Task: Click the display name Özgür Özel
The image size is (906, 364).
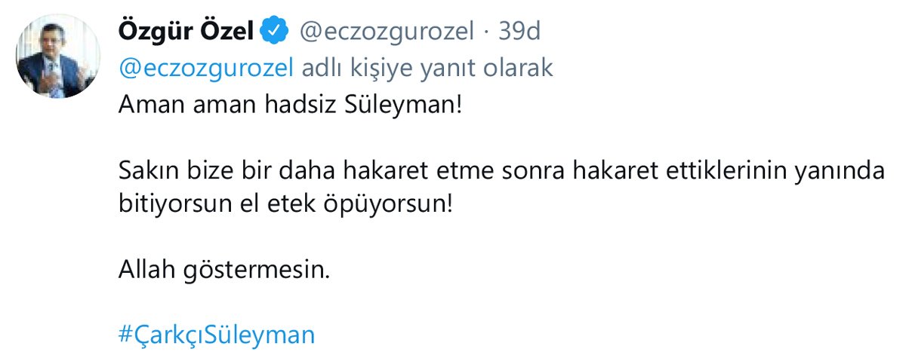Action: click(186, 32)
